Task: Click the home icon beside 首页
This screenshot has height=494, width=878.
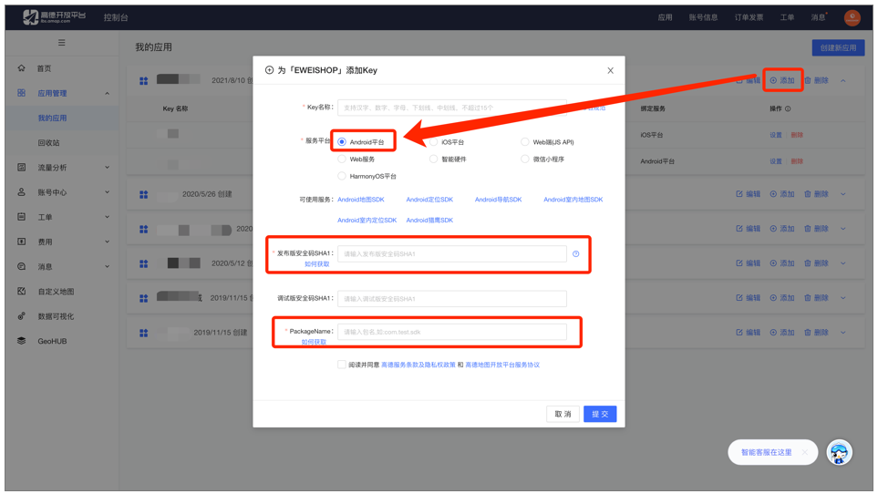Action: click(x=21, y=68)
